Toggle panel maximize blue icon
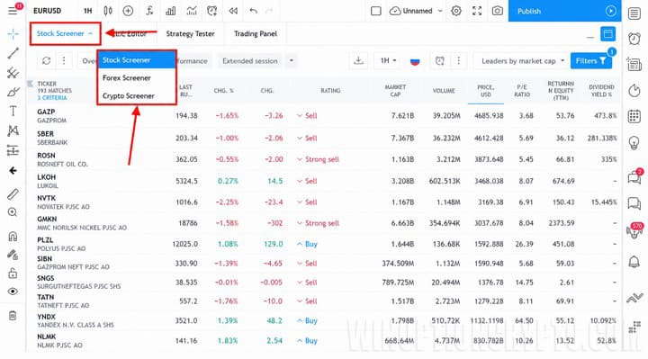Viewport: 648px width, 359px height. (x=607, y=34)
